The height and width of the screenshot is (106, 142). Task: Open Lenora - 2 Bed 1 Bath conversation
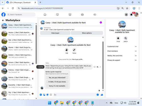[x=18, y=63]
